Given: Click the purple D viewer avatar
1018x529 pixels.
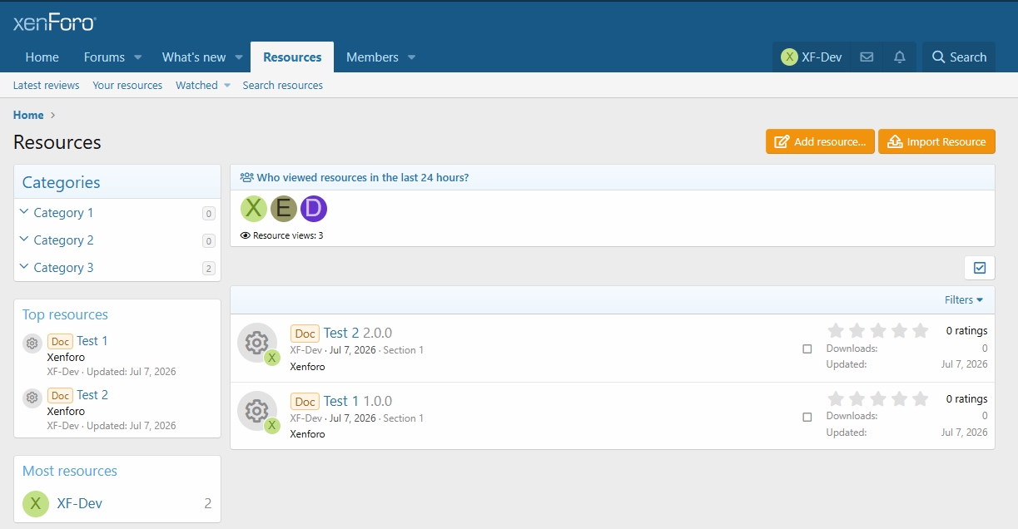Looking at the screenshot, I should (314, 208).
